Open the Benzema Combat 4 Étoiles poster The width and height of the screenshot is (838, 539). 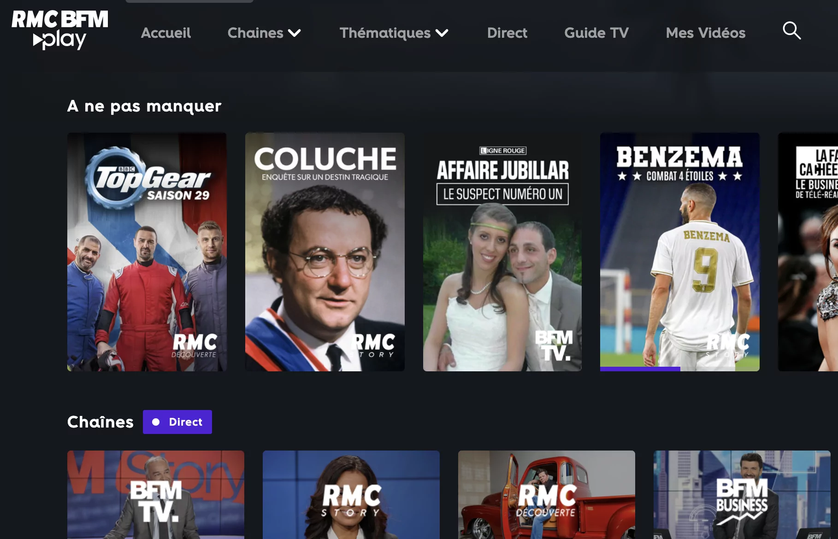click(x=680, y=252)
